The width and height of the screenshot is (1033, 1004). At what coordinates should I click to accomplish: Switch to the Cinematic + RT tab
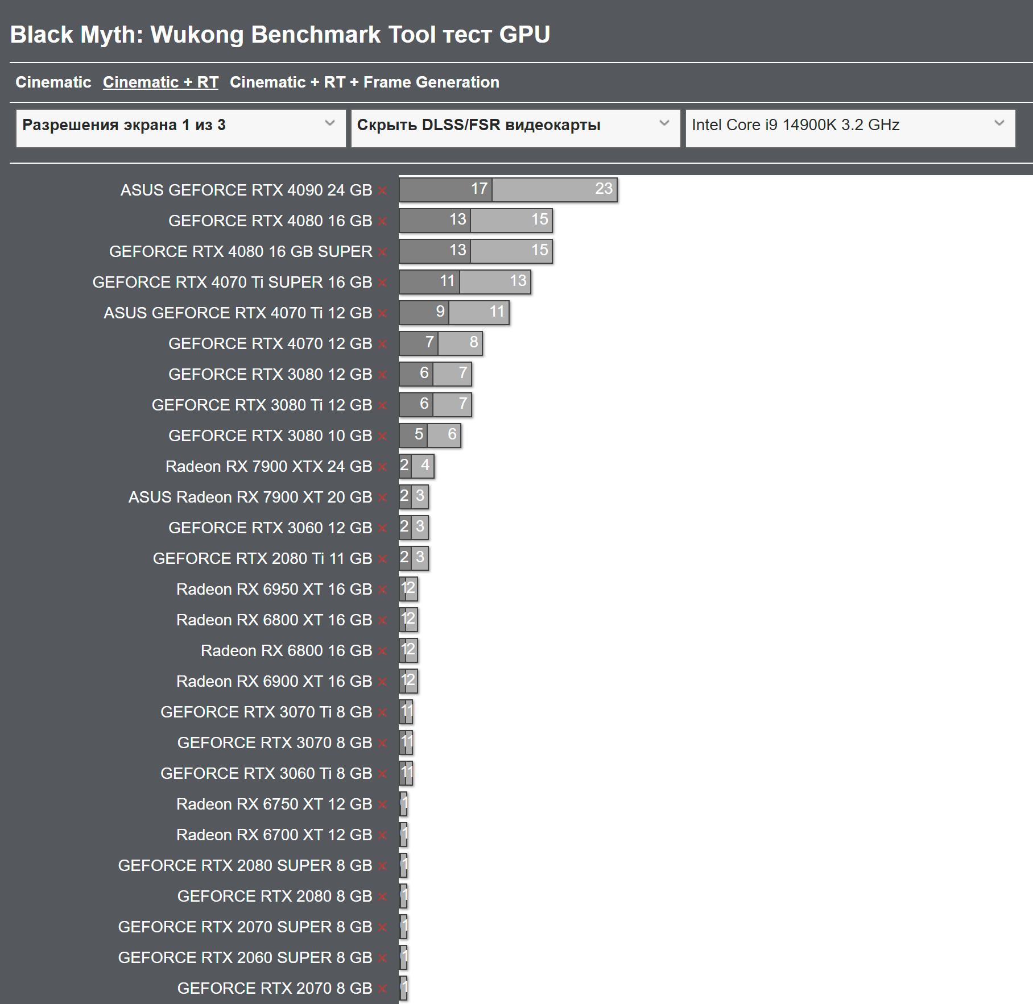tap(160, 82)
